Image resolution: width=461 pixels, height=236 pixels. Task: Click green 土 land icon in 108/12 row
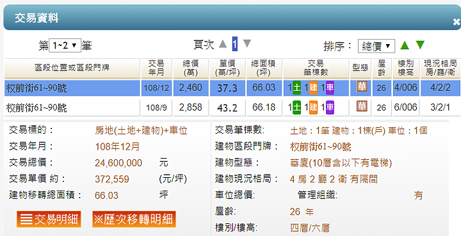click(x=296, y=88)
